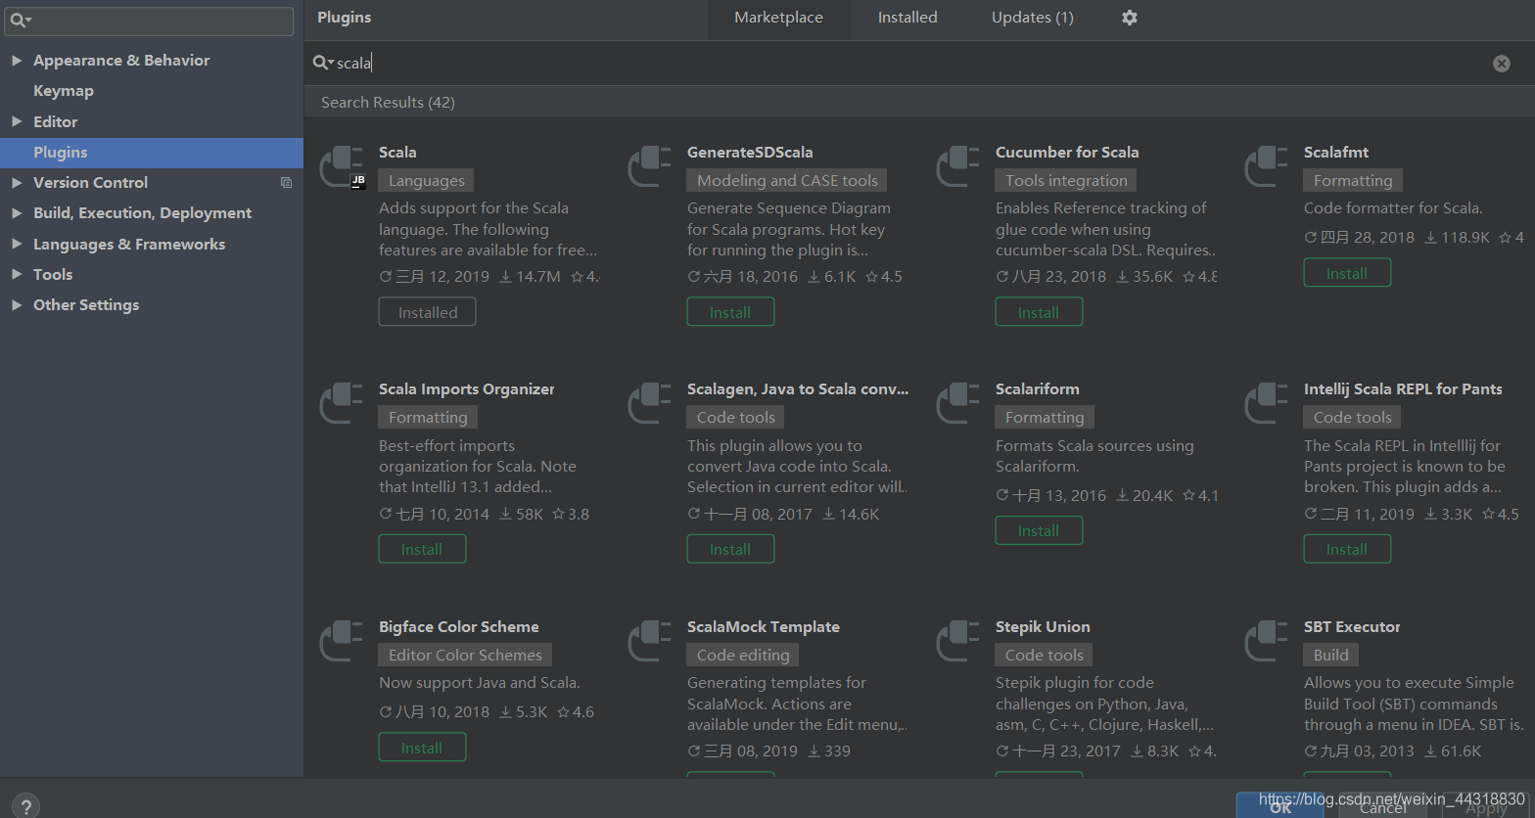The width and height of the screenshot is (1535, 818).
Task: Expand Build, Execution, Deployment node
Action: [x=17, y=213]
